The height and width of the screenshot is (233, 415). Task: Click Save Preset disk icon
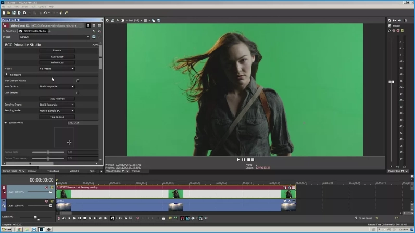pos(94,37)
